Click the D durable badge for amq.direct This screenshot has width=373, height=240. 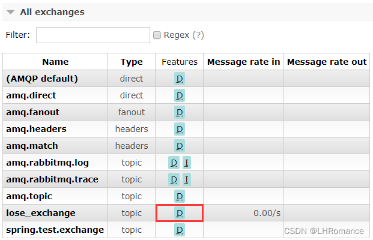coord(180,95)
